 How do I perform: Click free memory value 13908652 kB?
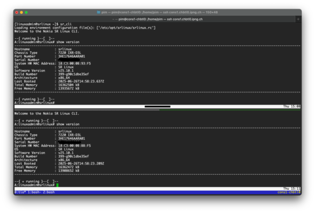(x=69, y=170)
